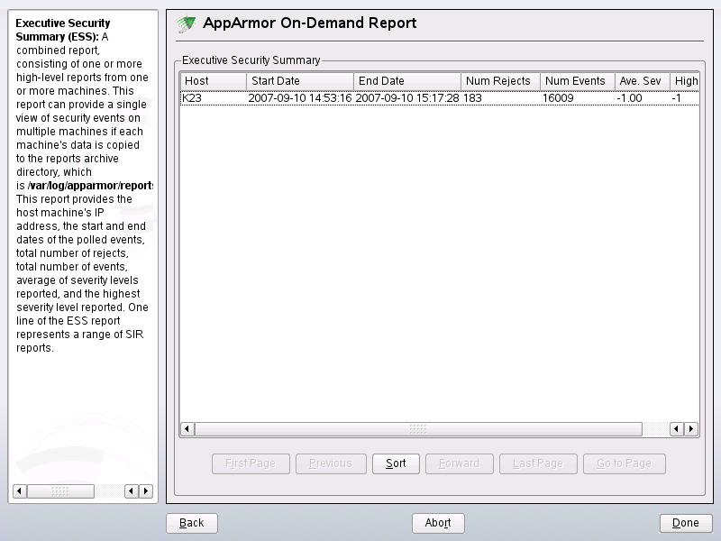This screenshot has width=721, height=541.
Task: Click the Previous button
Action: point(330,463)
